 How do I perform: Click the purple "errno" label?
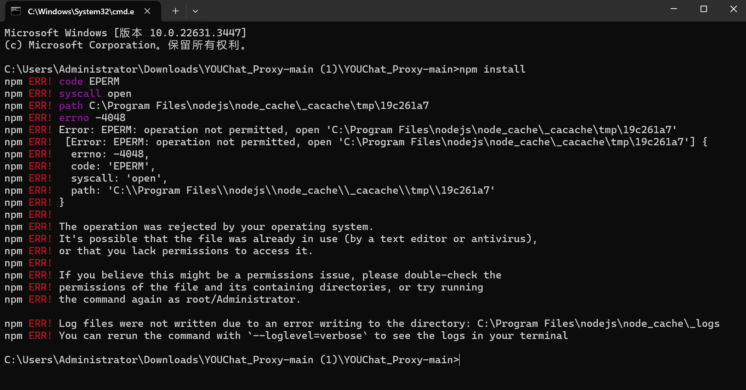point(74,118)
